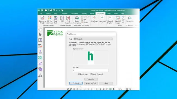This screenshot has height=99, width=177.
Task: Switch to the Home tab
Action: click(x=48, y=14)
